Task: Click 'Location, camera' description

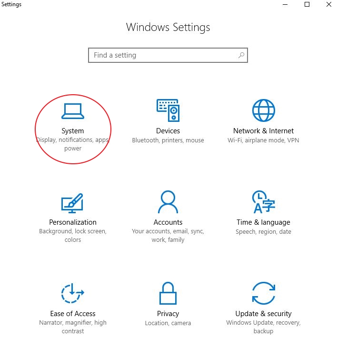Action: [168, 323]
